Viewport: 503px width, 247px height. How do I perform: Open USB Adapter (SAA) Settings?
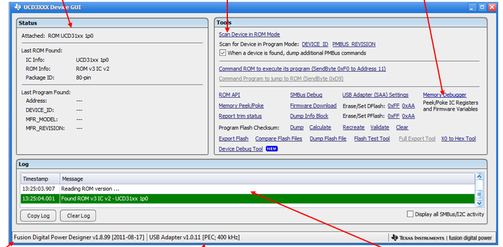coord(375,95)
